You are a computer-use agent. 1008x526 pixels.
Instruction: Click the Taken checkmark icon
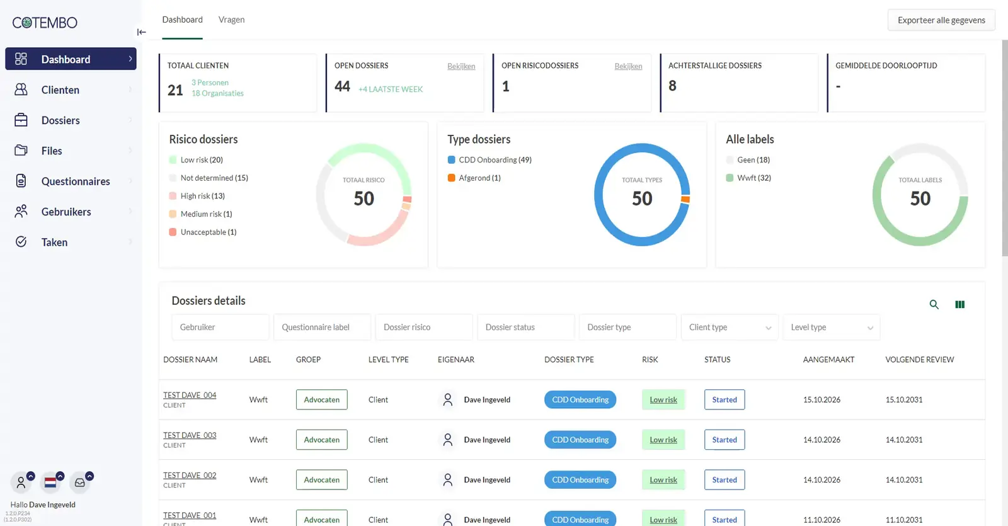pos(21,242)
